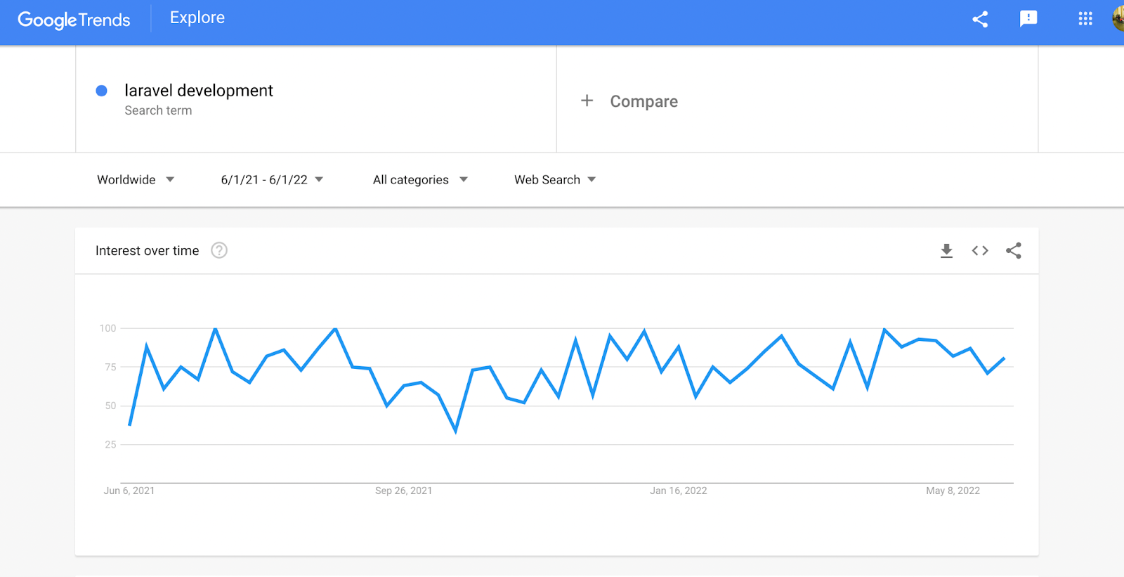Click the Search term label under laravel development

[x=158, y=110]
